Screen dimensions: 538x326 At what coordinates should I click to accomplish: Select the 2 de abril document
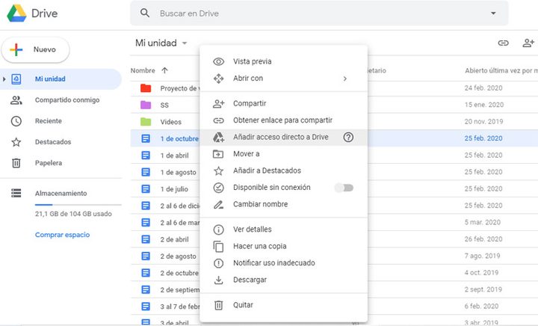(x=174, y=239)
